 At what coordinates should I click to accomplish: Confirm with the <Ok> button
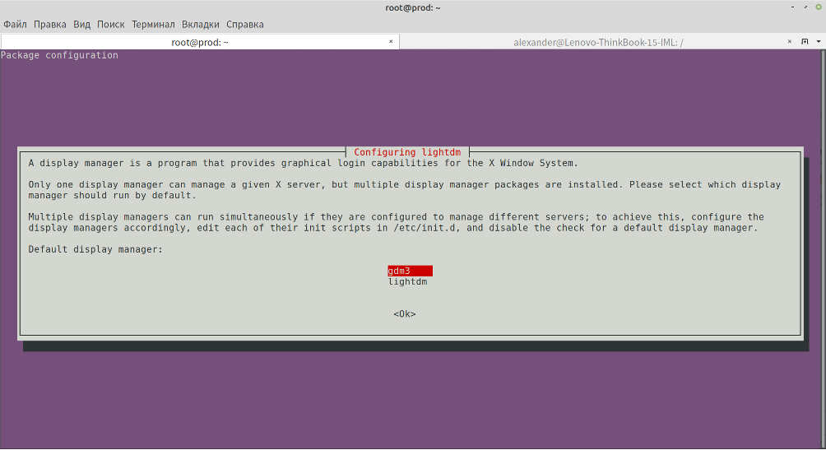point(405,314)
